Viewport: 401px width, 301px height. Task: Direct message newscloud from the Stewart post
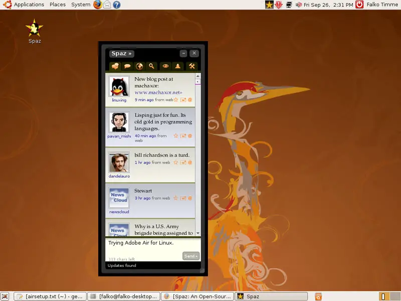point(183,198)
